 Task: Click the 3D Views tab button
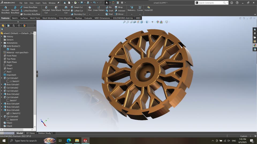click(30, 133)
